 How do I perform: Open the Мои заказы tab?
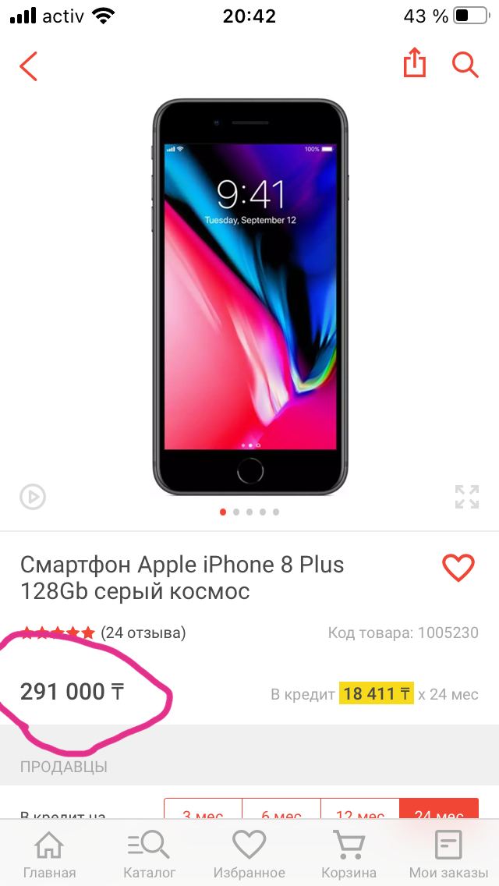[448, 854]
